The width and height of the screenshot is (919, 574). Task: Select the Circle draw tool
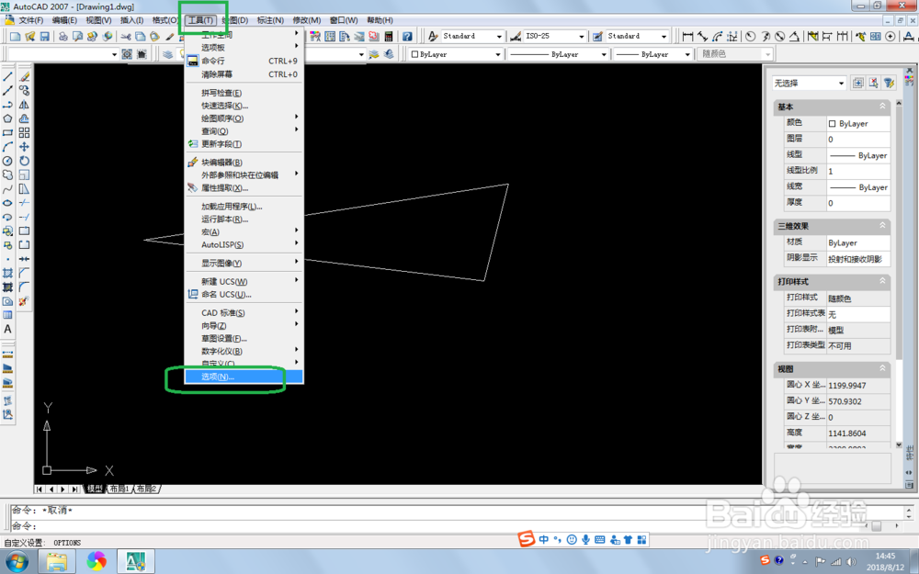(7, 161)
